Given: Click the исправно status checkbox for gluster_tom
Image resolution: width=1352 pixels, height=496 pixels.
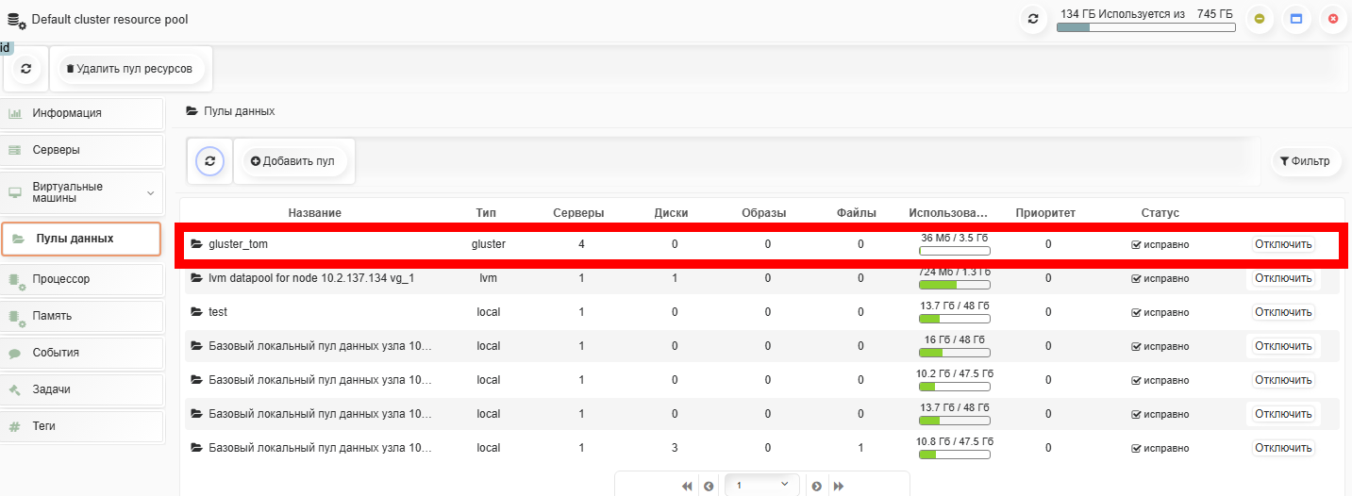Looking at the screenshot, I should (1137, 244).
